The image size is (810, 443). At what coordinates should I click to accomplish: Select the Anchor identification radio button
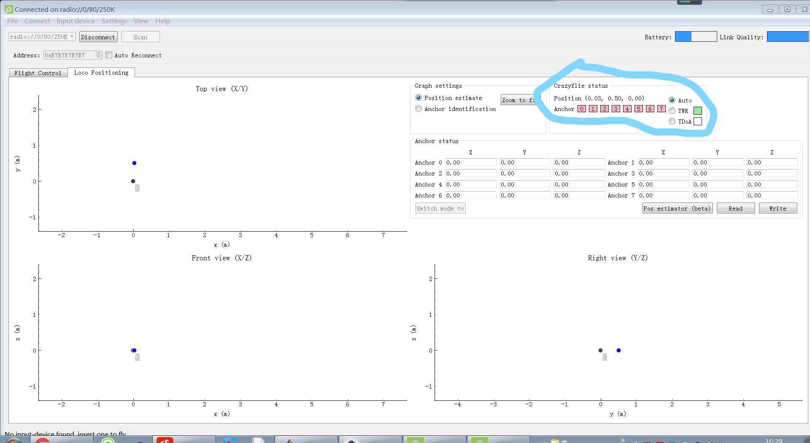point(418,109)
